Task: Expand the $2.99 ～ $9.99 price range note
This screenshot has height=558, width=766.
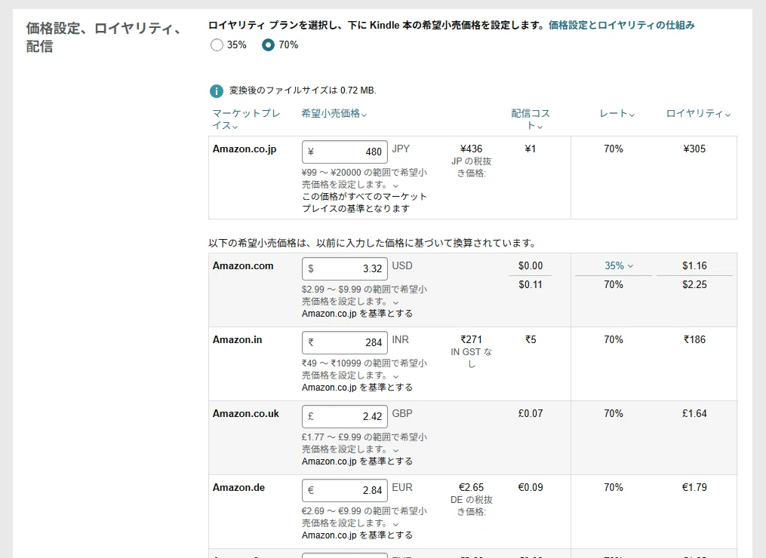Action: point(395,302)
